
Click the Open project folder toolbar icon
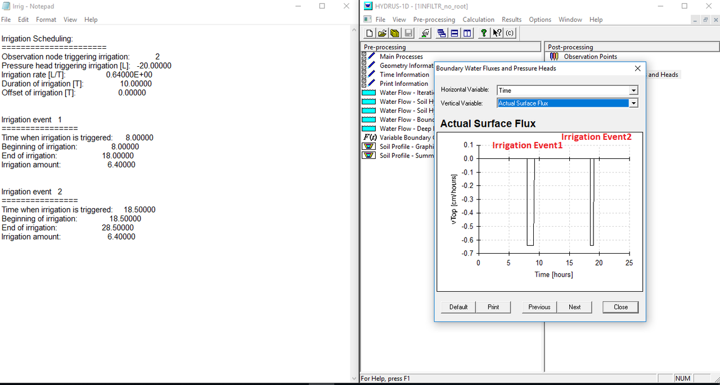coord(382,33)
